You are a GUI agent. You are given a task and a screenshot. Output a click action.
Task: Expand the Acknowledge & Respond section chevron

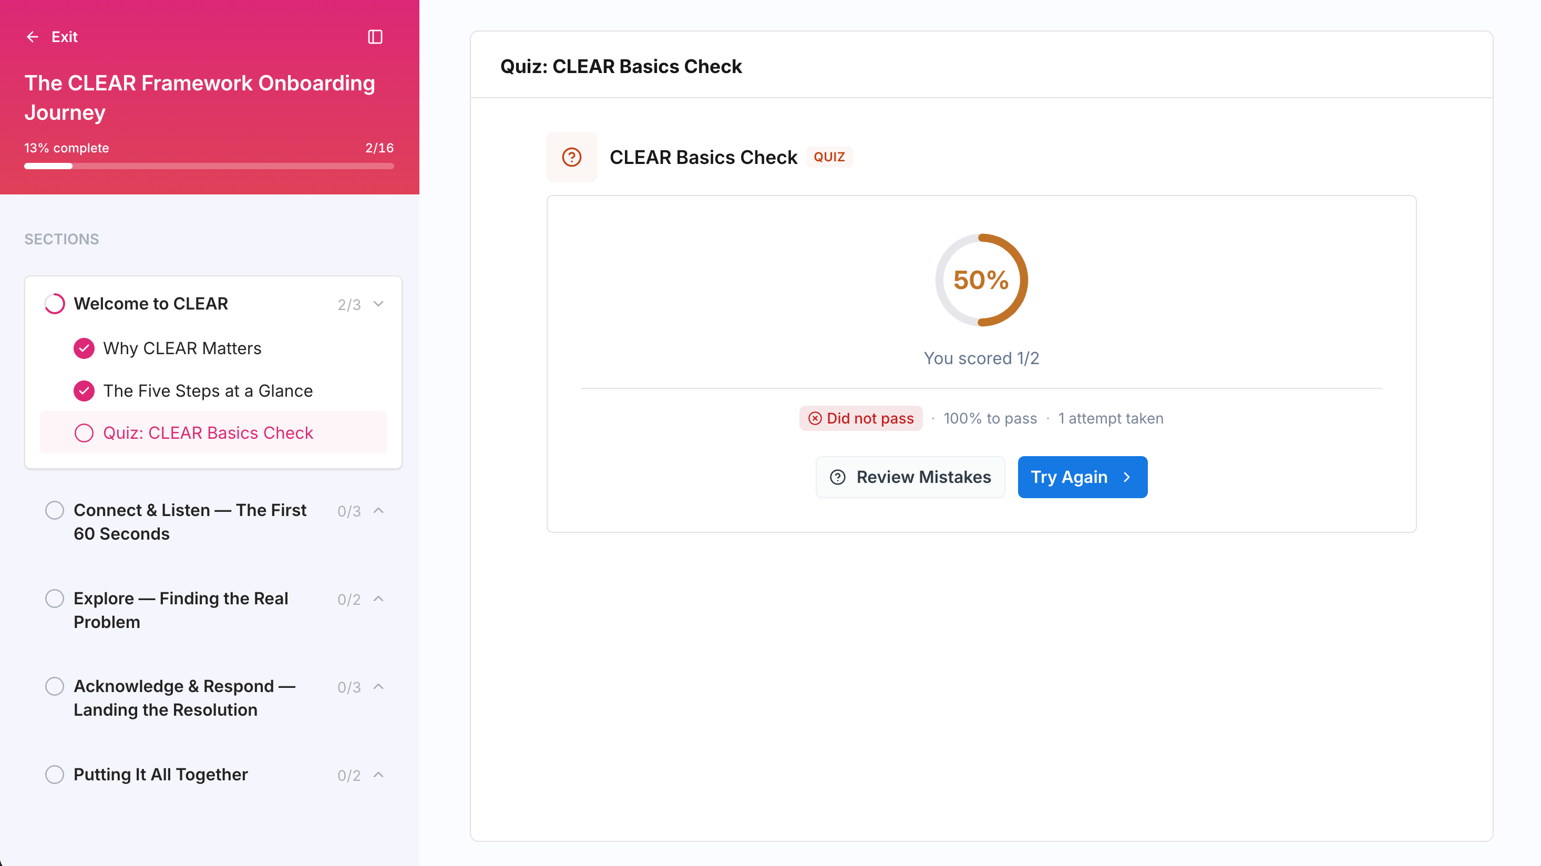[378, 687]
